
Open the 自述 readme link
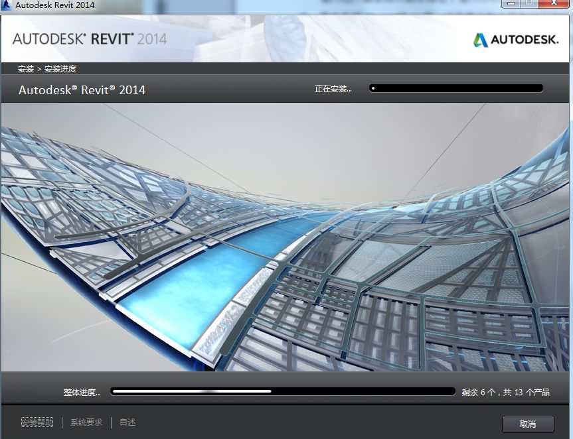pos(127,422)
